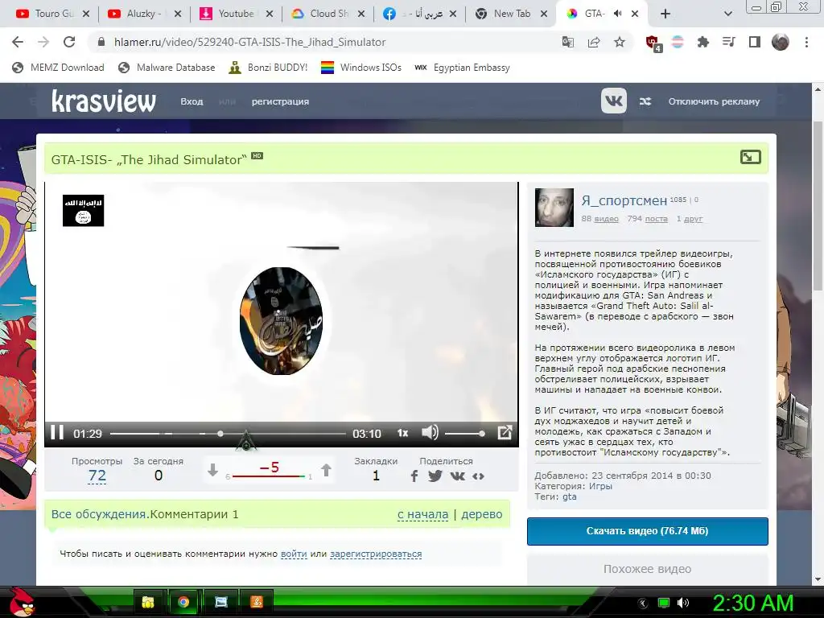Mute audio of the GTA tab

[617, 14]
